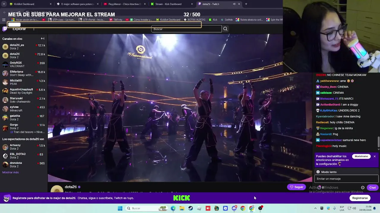Click the Twitch logo icon
The width and height of the screenshot is (380, 213).
[x=5, y=29]
